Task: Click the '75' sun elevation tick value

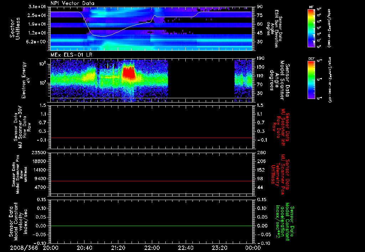Action: (x=260, y=15)
